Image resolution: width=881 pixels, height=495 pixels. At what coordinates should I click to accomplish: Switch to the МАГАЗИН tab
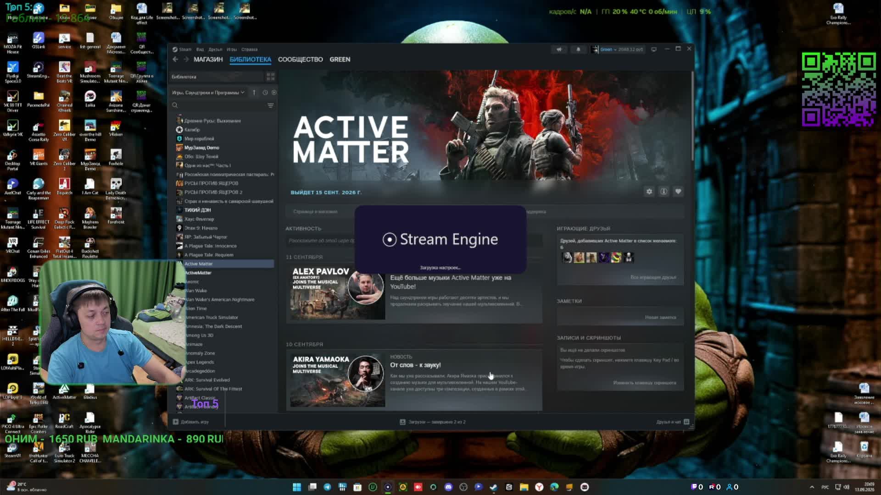(x=208, y=60)
